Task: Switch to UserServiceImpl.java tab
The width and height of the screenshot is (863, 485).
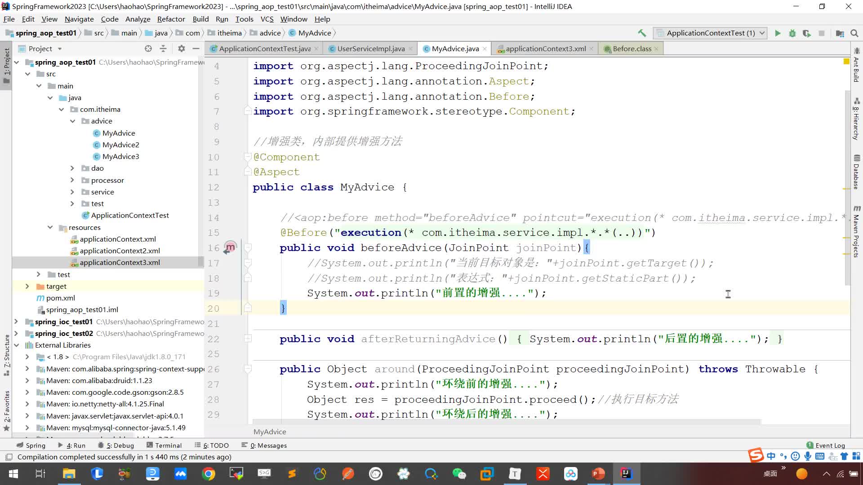Action: pyautogui.click(x=371, y=48)
